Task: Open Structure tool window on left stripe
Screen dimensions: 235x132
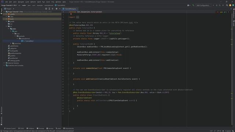Action: click(x=1, y=110)
